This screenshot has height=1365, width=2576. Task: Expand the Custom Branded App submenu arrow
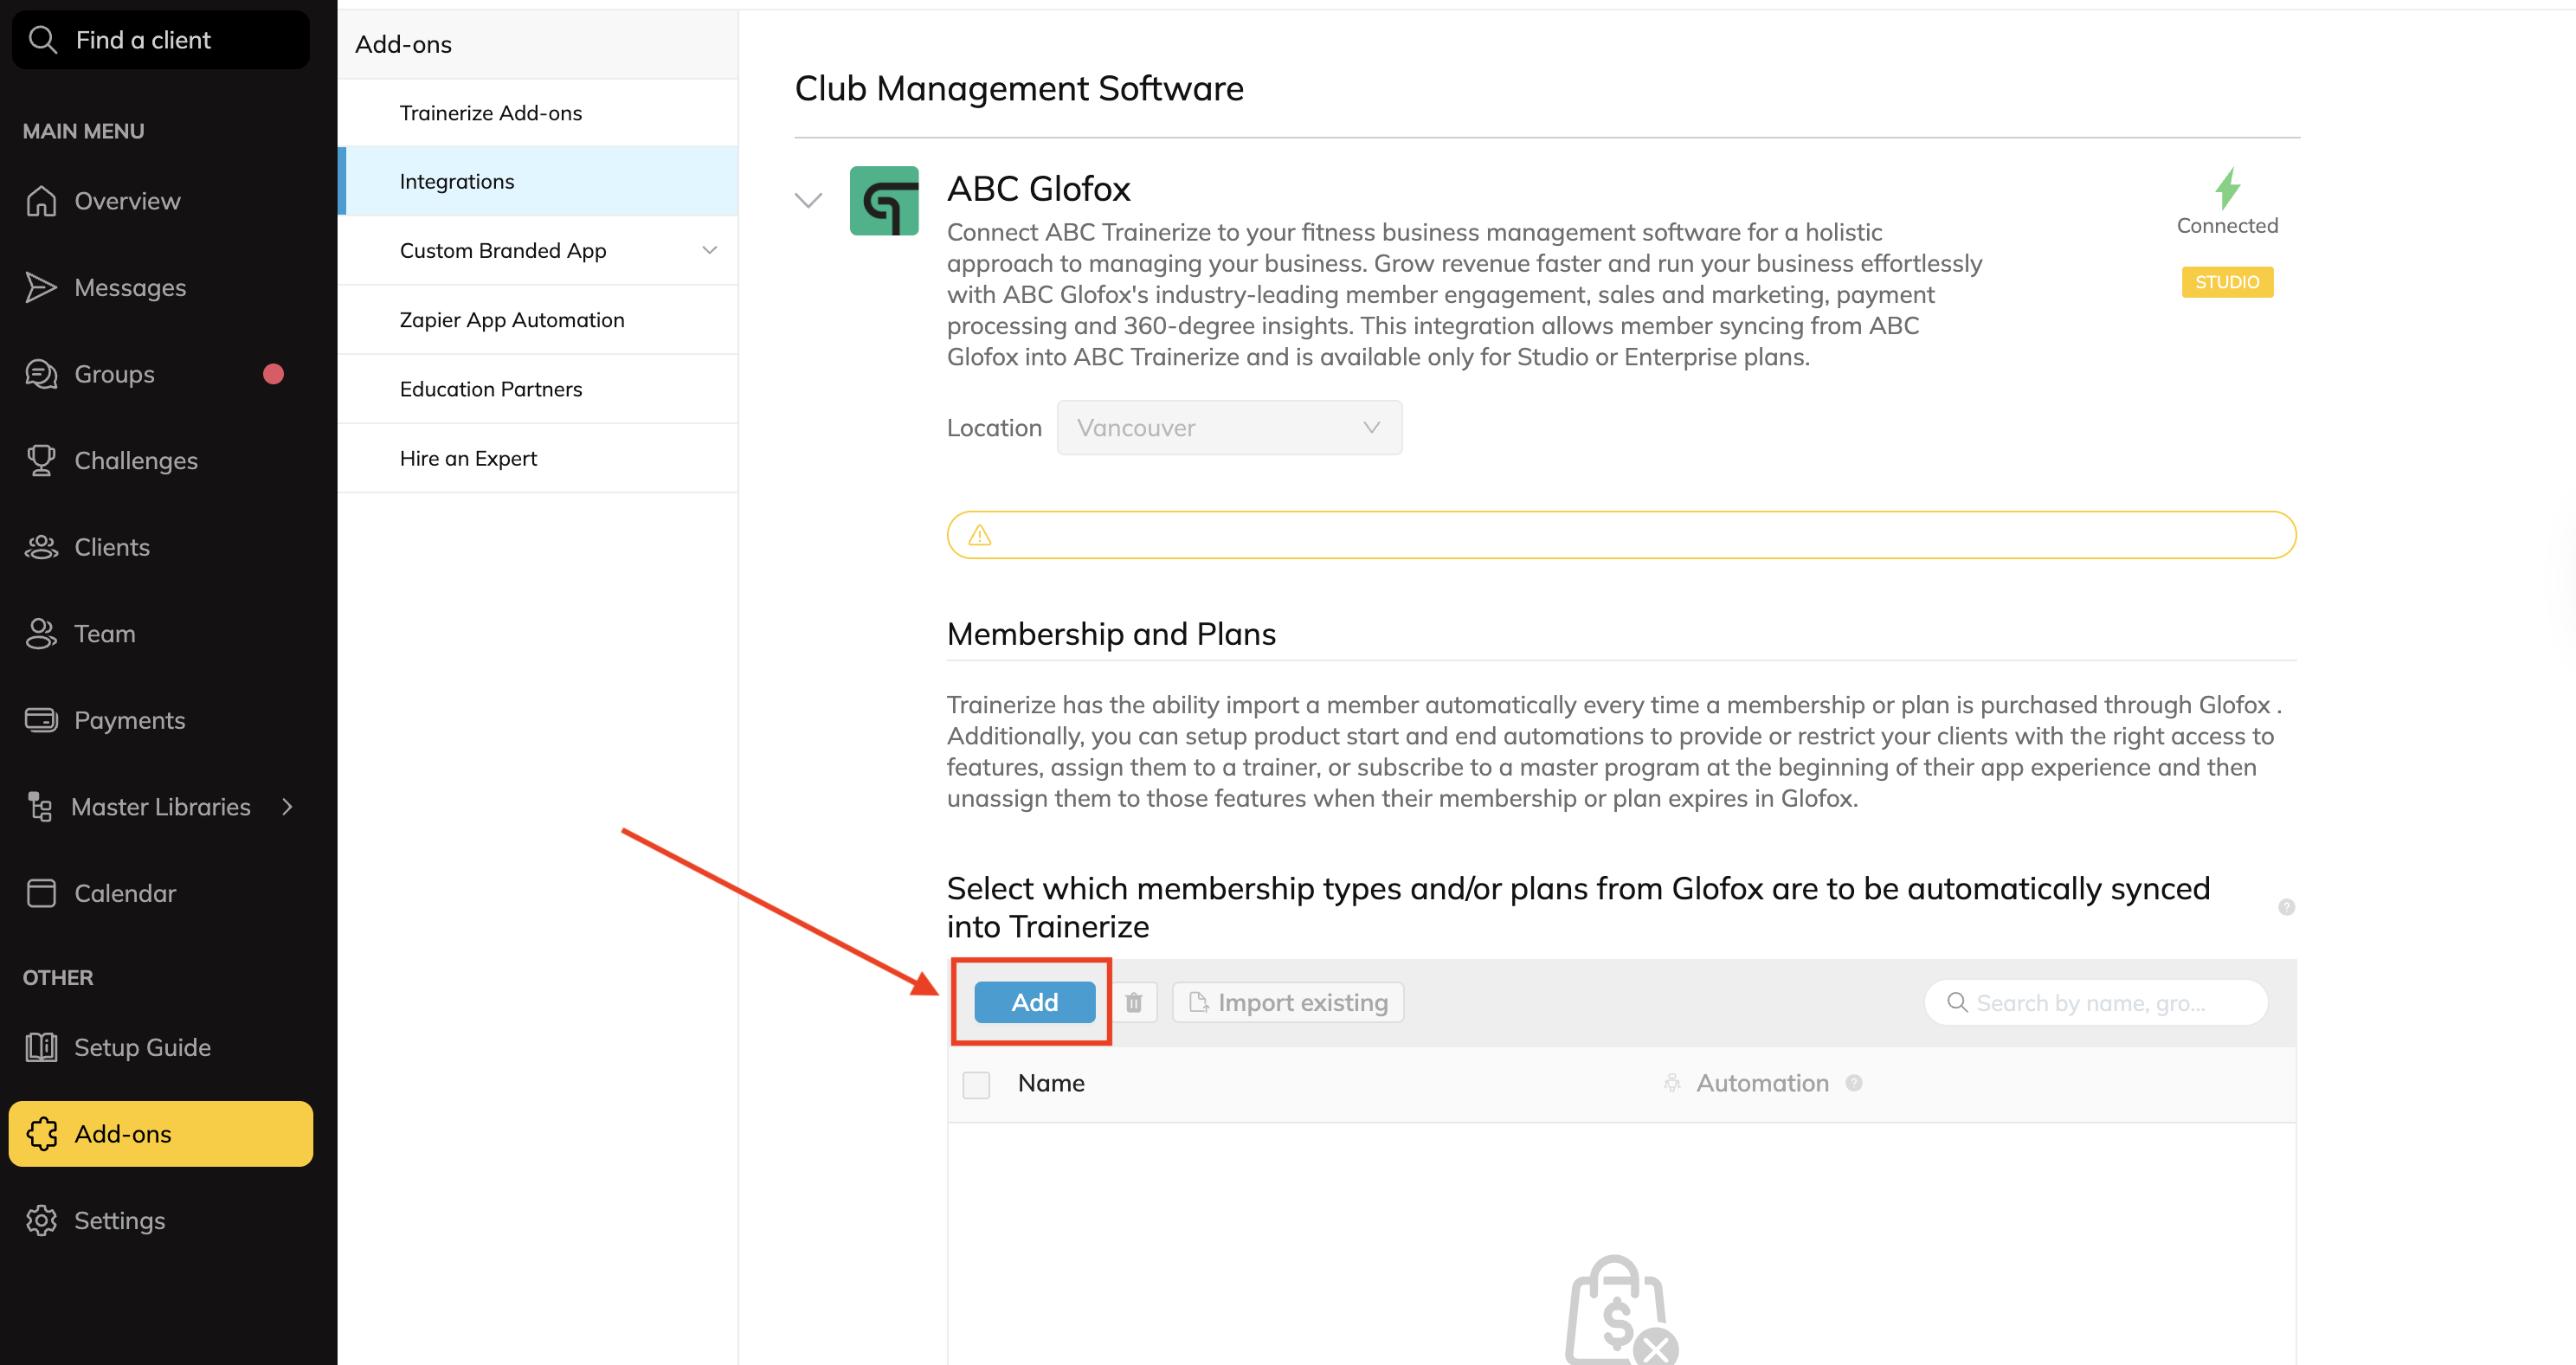click(710, 250)
